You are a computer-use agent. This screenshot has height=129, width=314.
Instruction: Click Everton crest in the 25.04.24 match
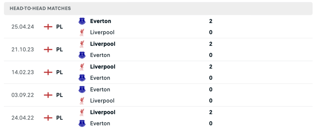(82, 21)
